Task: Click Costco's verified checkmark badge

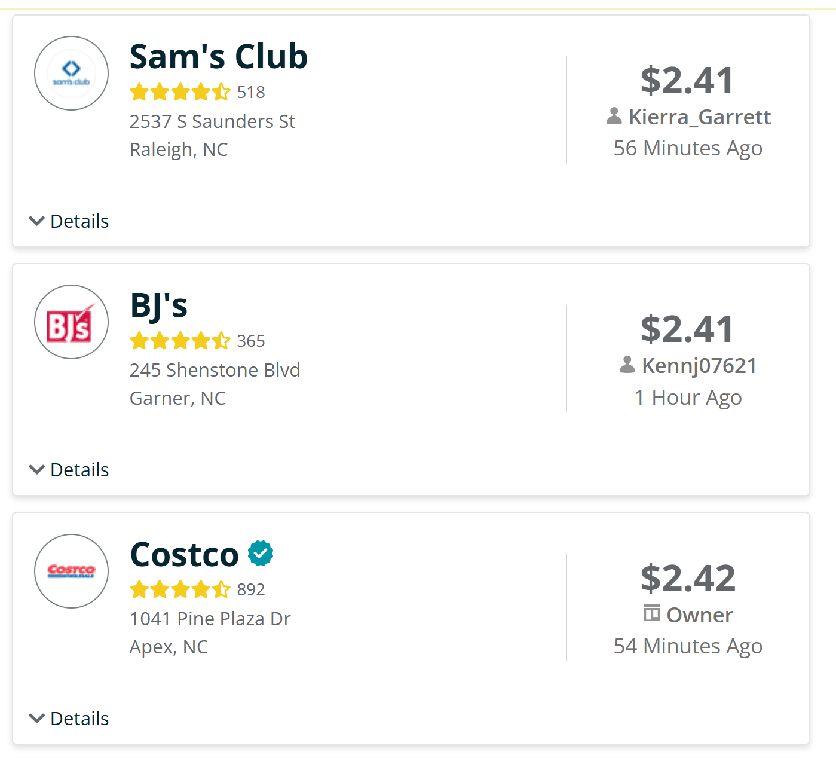Action: pos(261,553)
